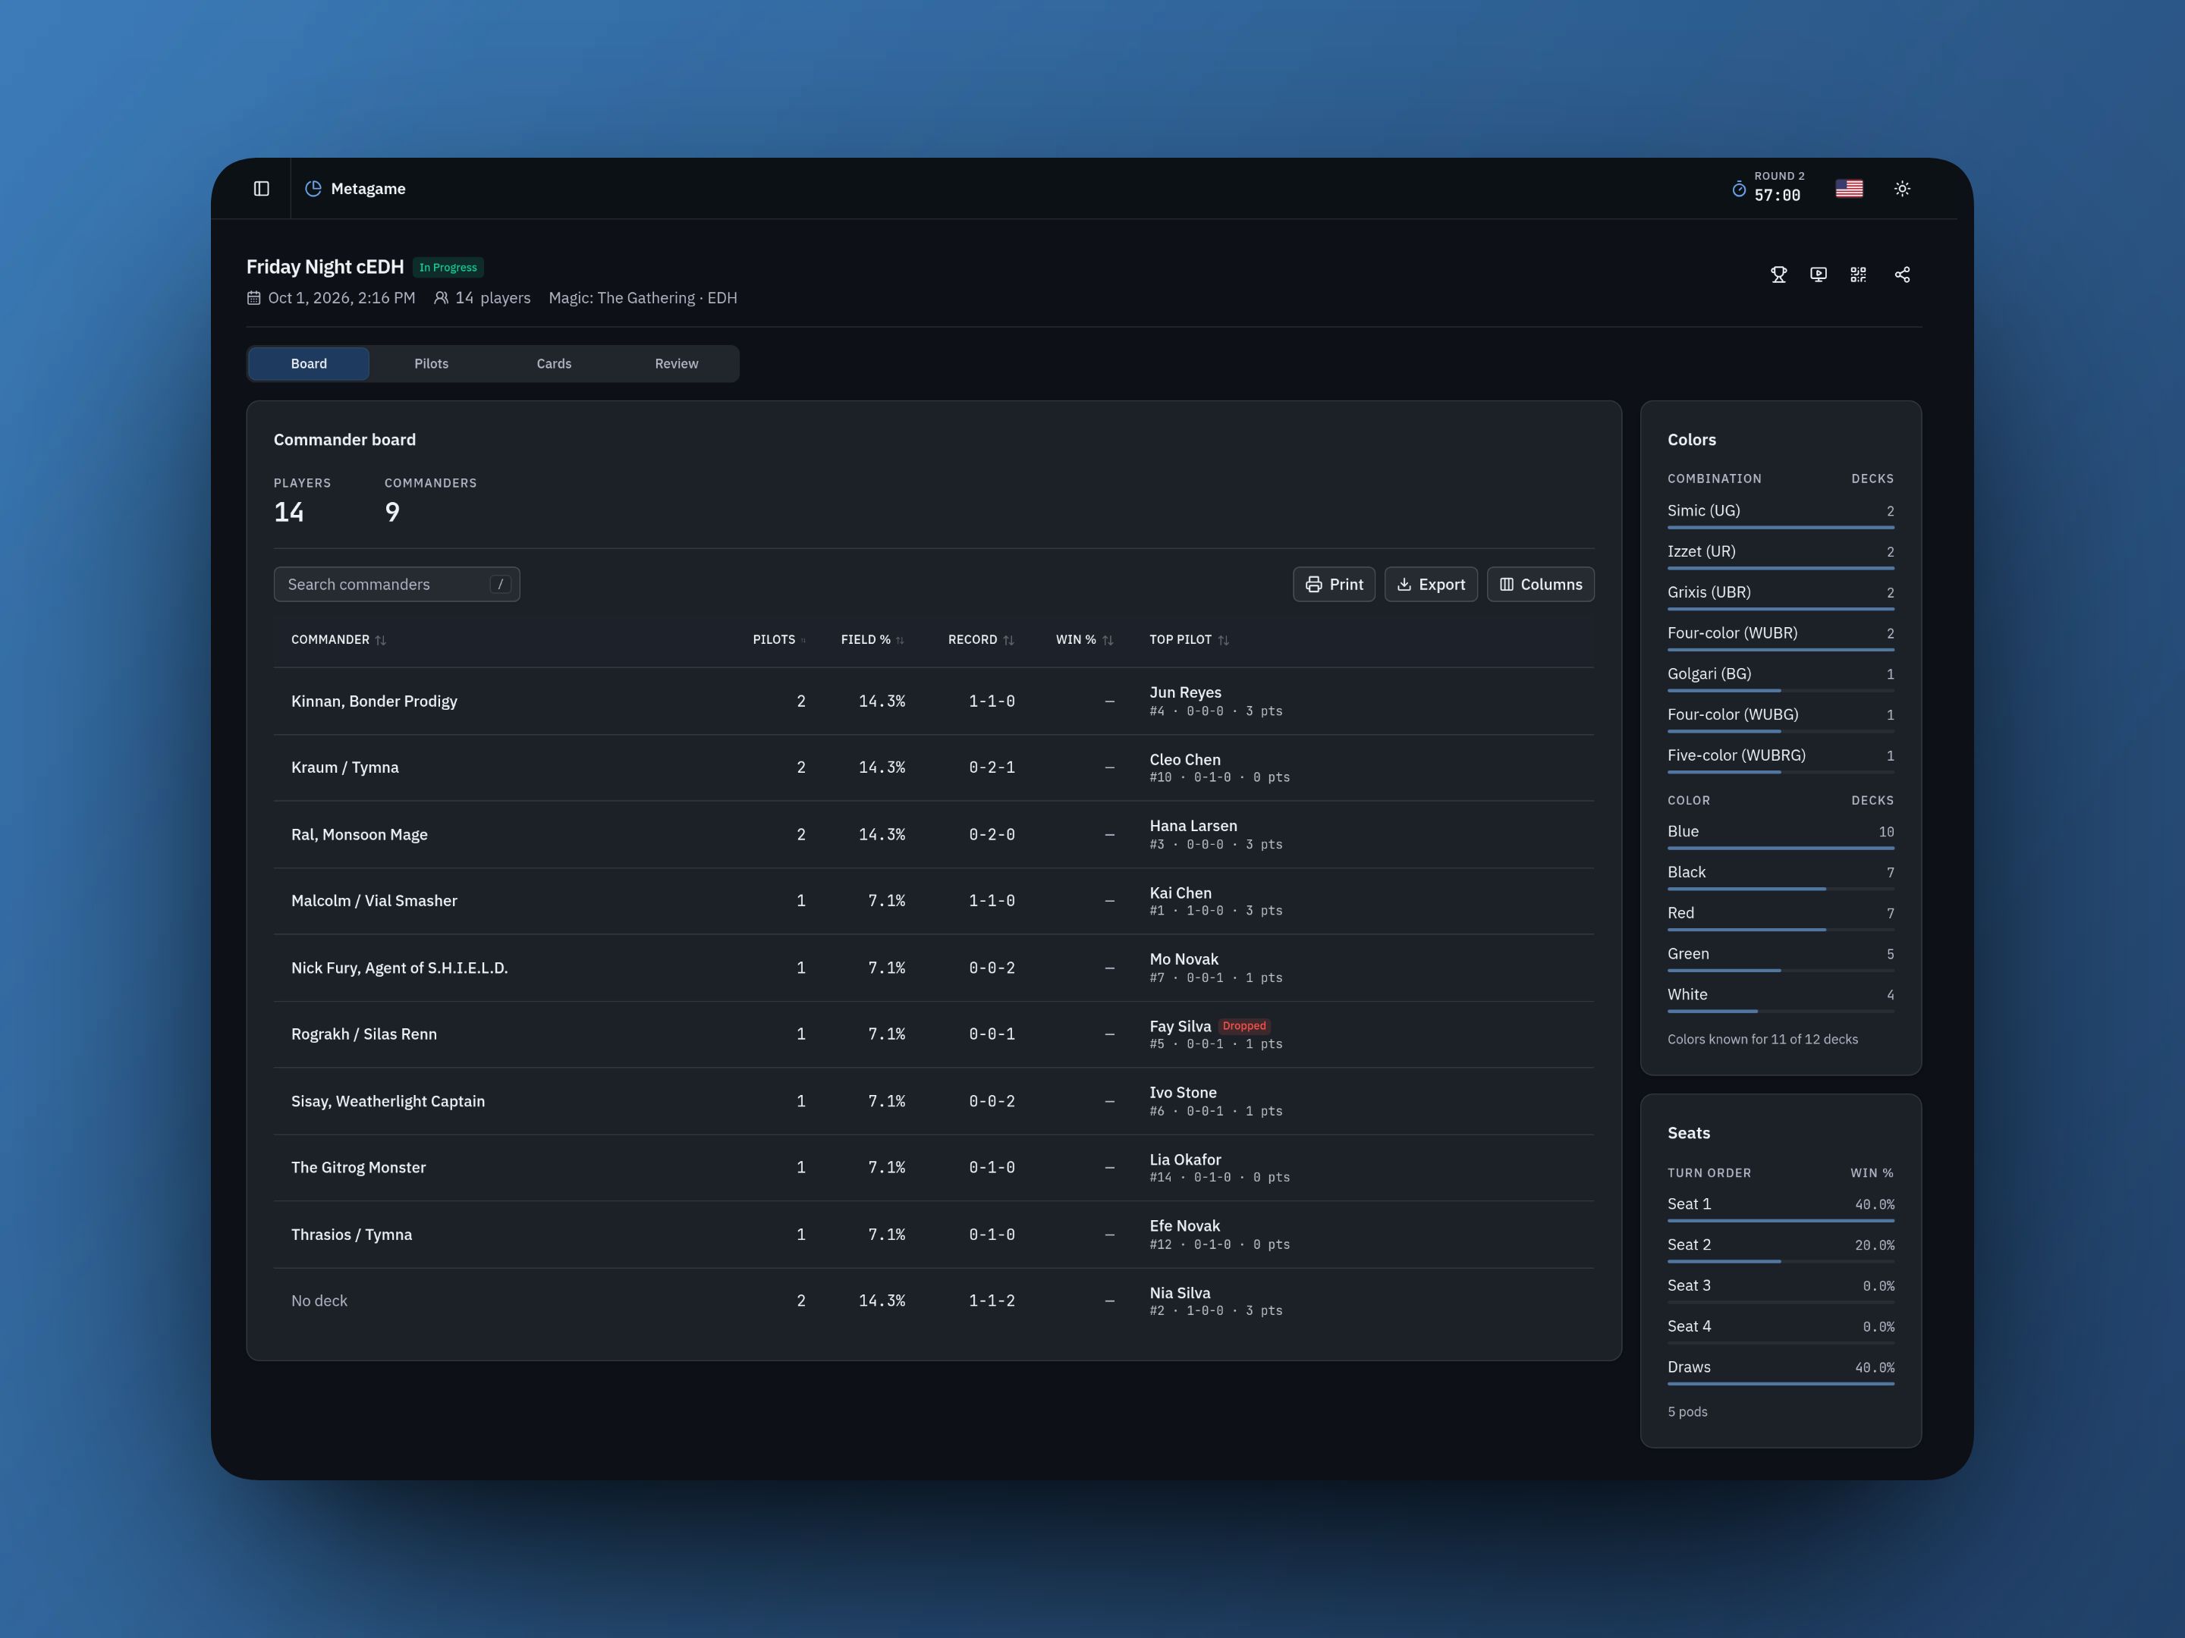The image size is (2185, 1638).
Task: Click top pilot Jun Reyes
Action: [1185, 692]
